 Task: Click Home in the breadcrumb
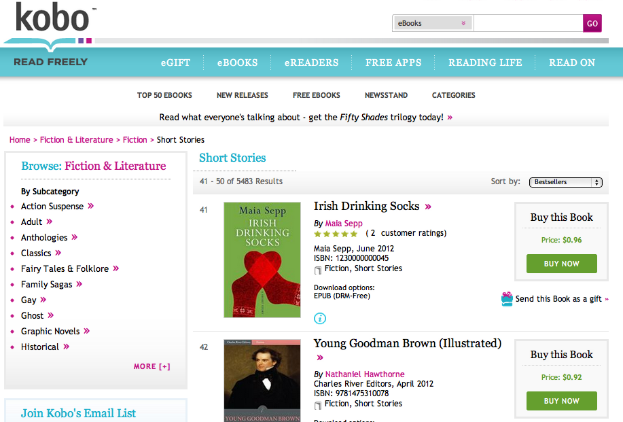point(20,140)
